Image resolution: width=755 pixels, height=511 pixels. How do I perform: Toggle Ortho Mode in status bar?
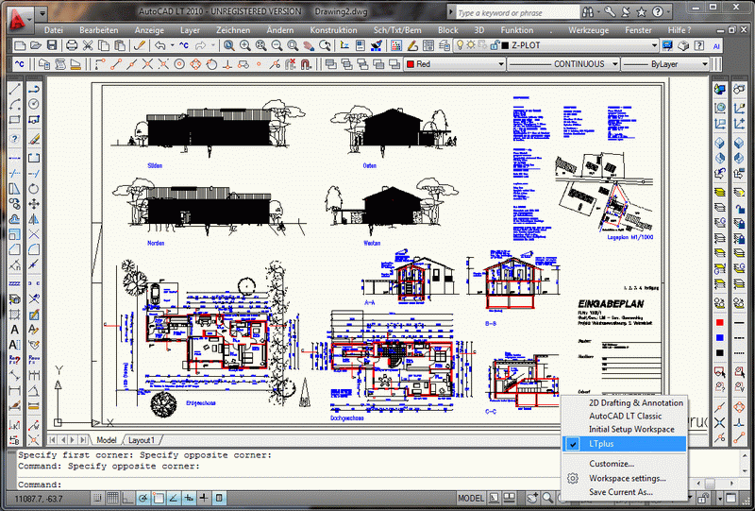coord(127,498)
